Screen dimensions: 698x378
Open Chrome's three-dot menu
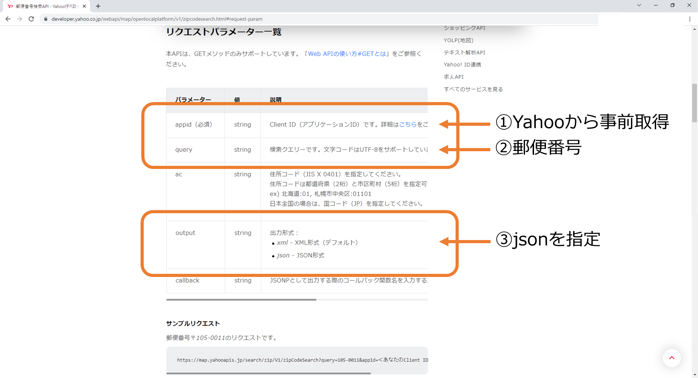(690, 19)
